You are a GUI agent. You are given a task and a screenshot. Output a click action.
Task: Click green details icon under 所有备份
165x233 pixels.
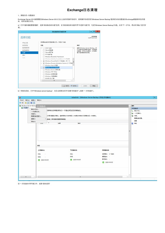(x=103, y=162)
